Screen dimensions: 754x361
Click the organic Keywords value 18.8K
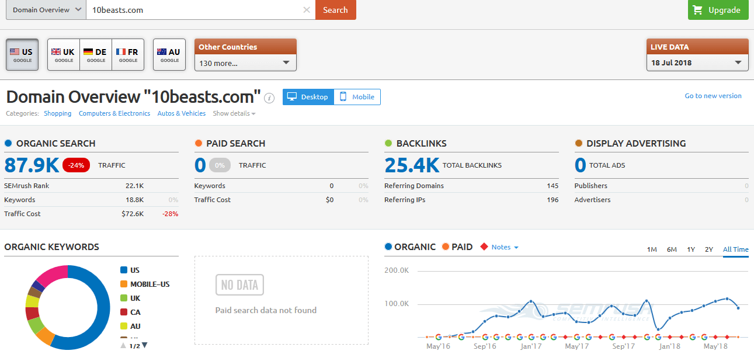pos(134,200)
